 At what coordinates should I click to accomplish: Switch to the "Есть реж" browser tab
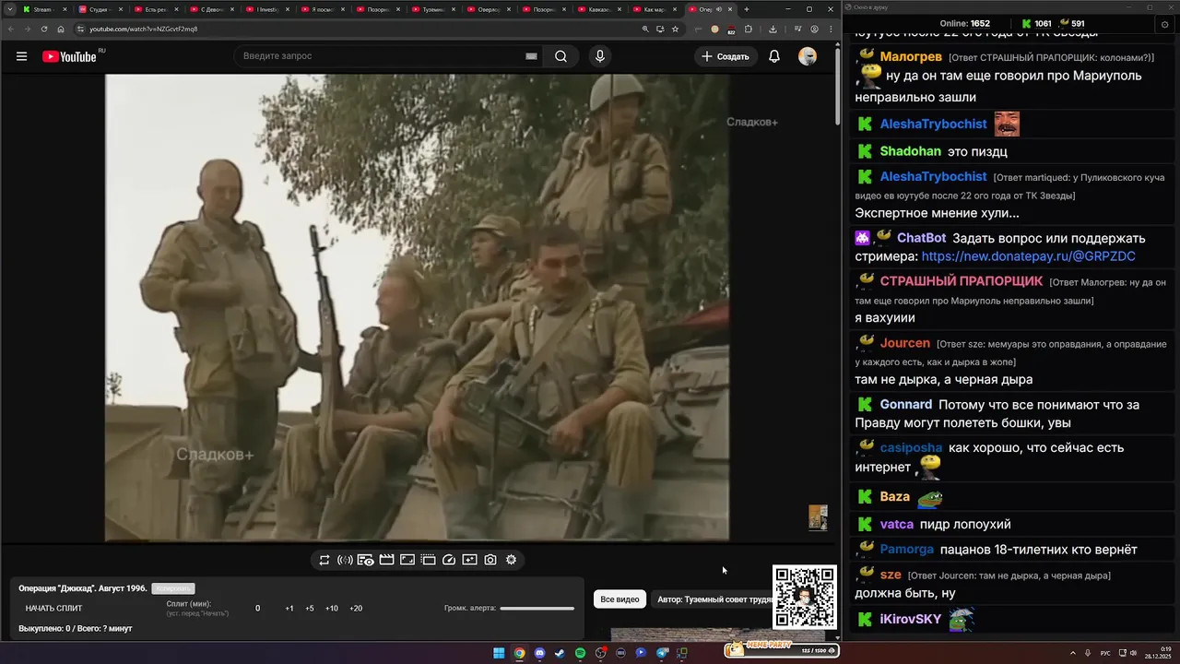[157, 9]
